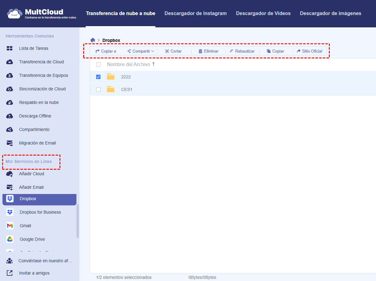Select Dropbox for Business label

coord(40,212)
